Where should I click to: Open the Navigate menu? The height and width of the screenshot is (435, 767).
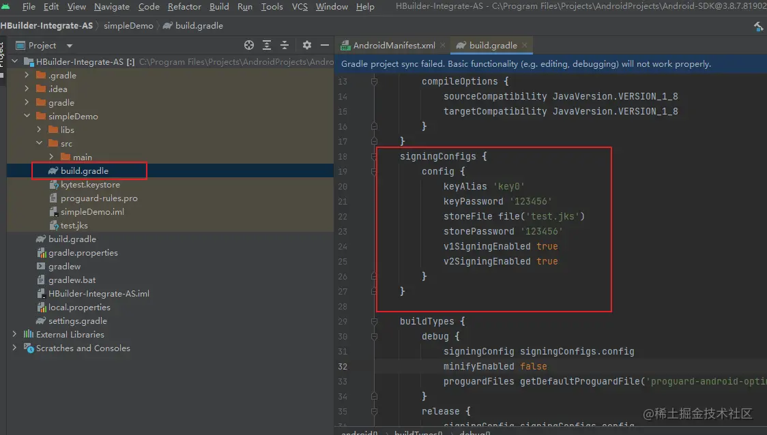(111, 6)
